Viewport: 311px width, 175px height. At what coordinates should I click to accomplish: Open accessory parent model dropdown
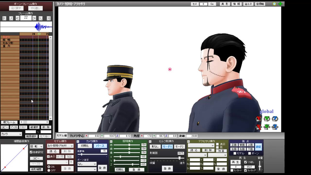pyautogui.click(x=197, y=155)
